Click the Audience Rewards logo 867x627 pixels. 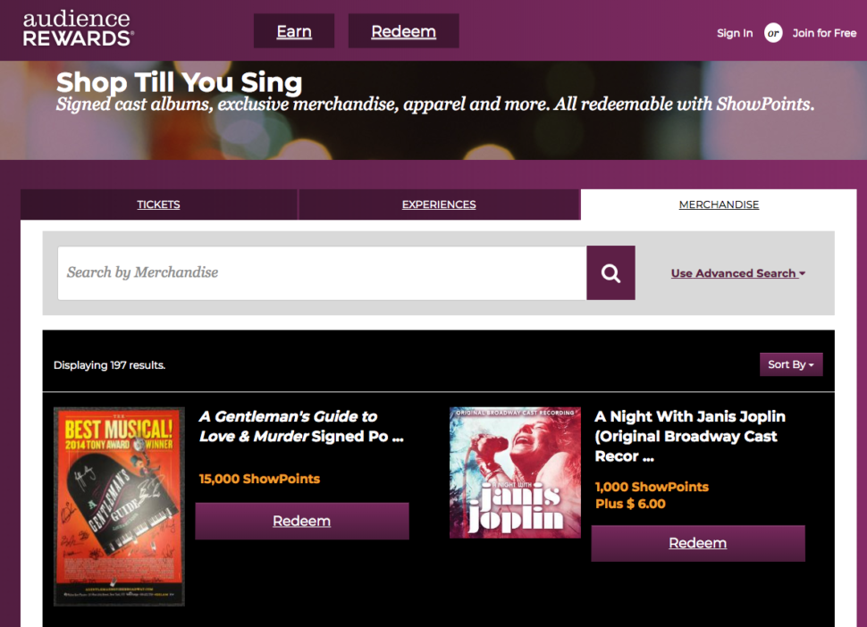(78, 29)
